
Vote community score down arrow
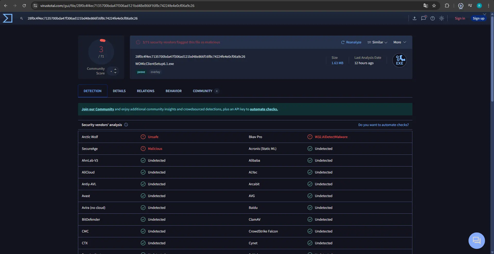115,73
